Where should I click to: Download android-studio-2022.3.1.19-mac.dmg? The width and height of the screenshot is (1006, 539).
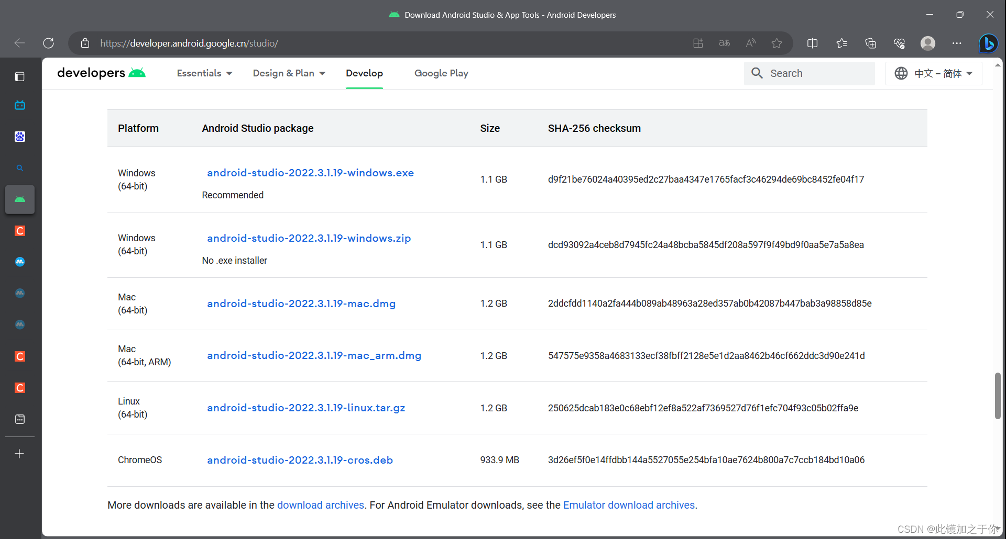click(301, 304)
